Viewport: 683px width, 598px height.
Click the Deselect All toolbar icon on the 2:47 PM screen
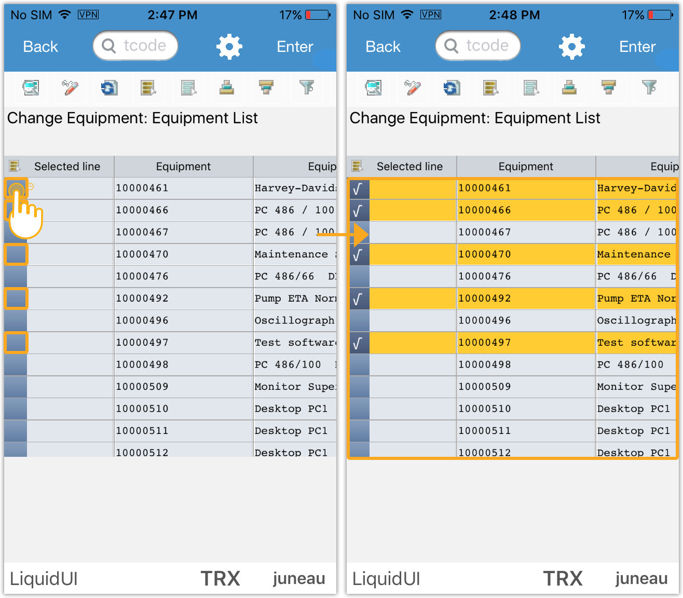pyautogui.click(x=188, y=88)
